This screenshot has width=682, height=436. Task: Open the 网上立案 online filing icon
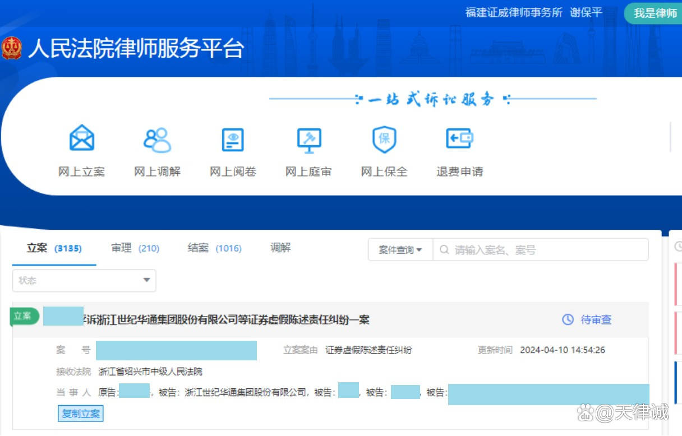point(81,139)
